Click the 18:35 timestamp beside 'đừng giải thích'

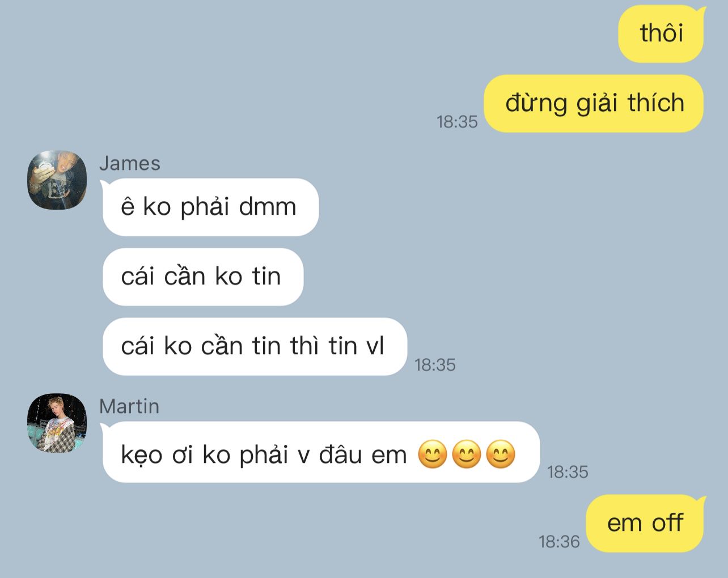pos(457,122)
